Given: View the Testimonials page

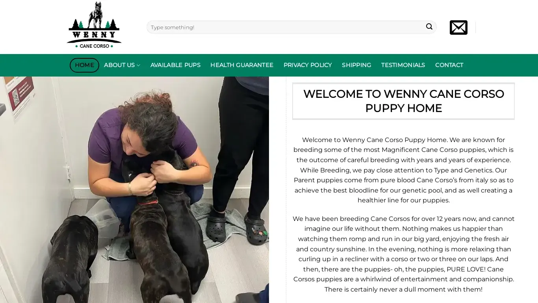Looking at the screenshot, I should 403,65.
